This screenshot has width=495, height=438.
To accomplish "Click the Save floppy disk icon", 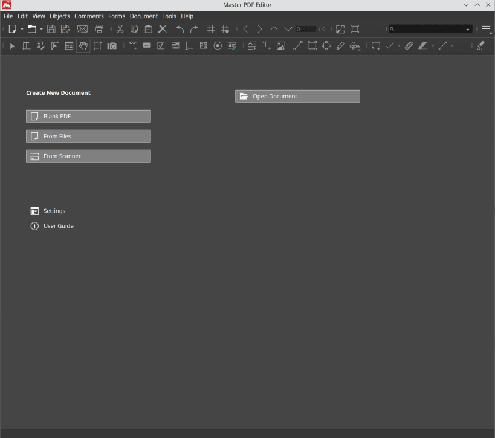I will click(x=51, y=29).
